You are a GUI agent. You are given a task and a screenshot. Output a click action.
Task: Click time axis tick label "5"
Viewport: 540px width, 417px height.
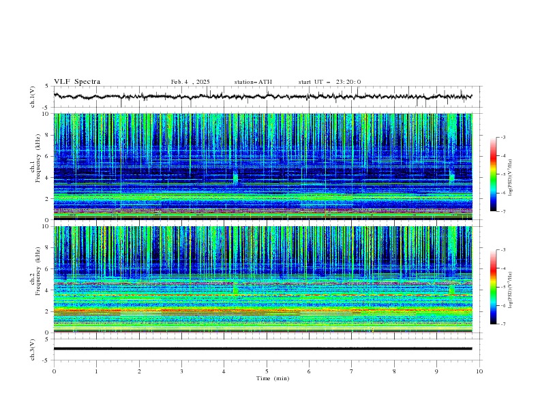pyautogui.click(x=267, y=371)
